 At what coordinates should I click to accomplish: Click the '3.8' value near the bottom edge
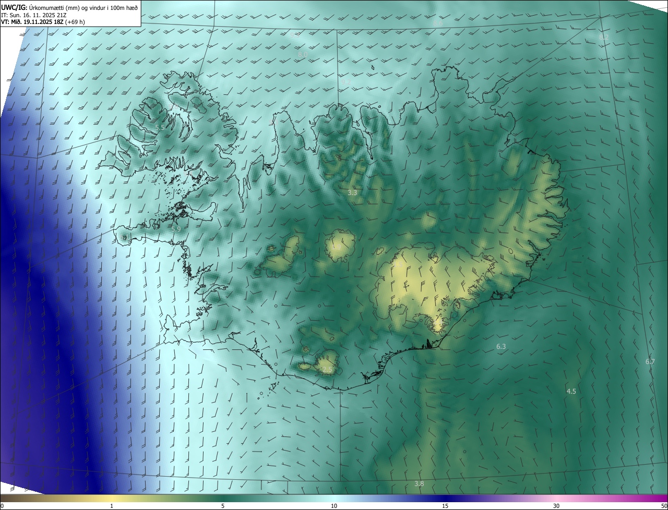click(419, 484)
